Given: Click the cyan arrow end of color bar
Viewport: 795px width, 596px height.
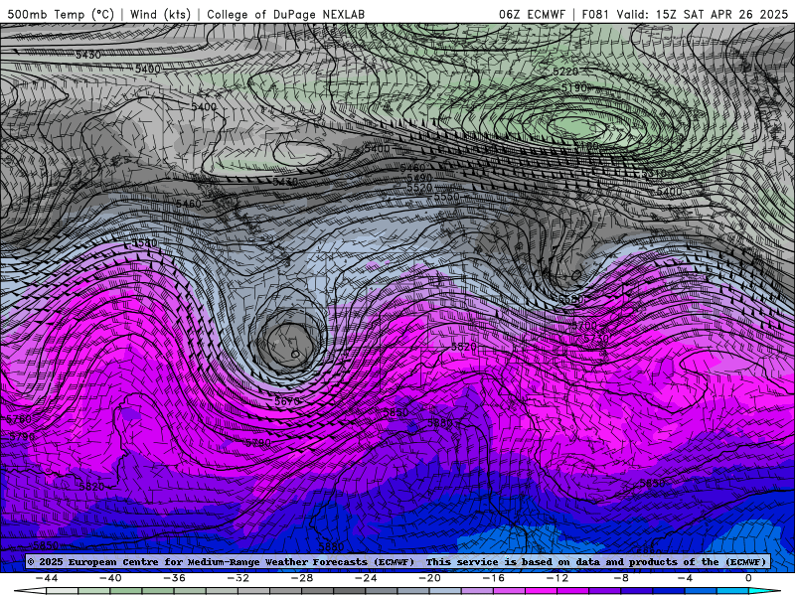Looking at the screenshot, I should pos(764,591).
